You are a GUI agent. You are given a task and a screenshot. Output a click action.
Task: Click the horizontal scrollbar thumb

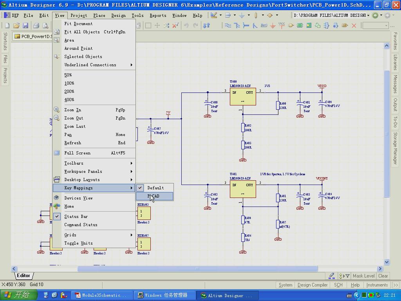click(197, 268)
